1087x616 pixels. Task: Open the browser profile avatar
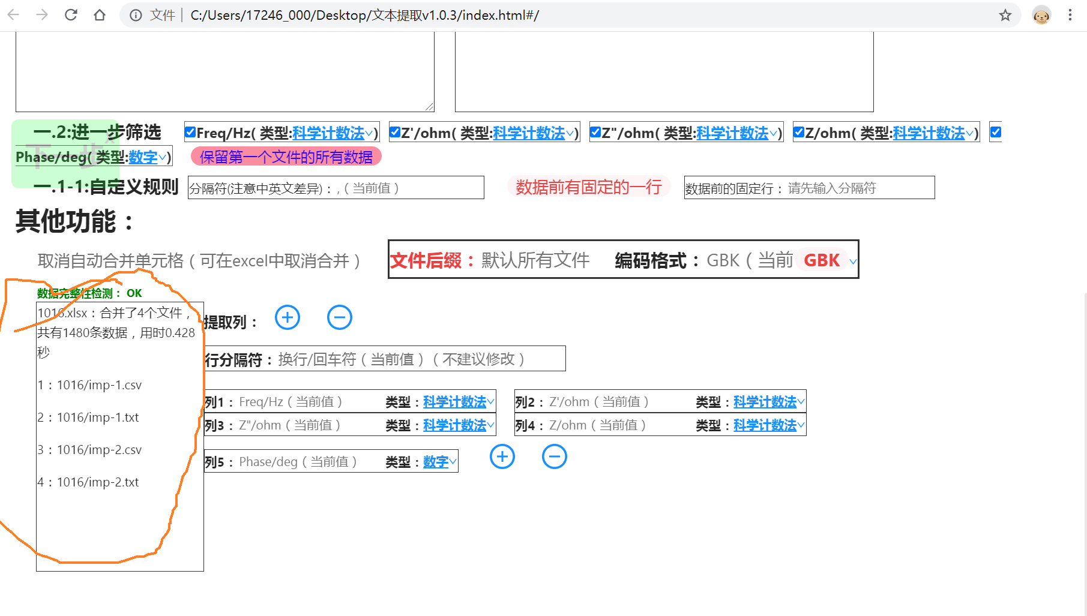tap(1041, 15)
